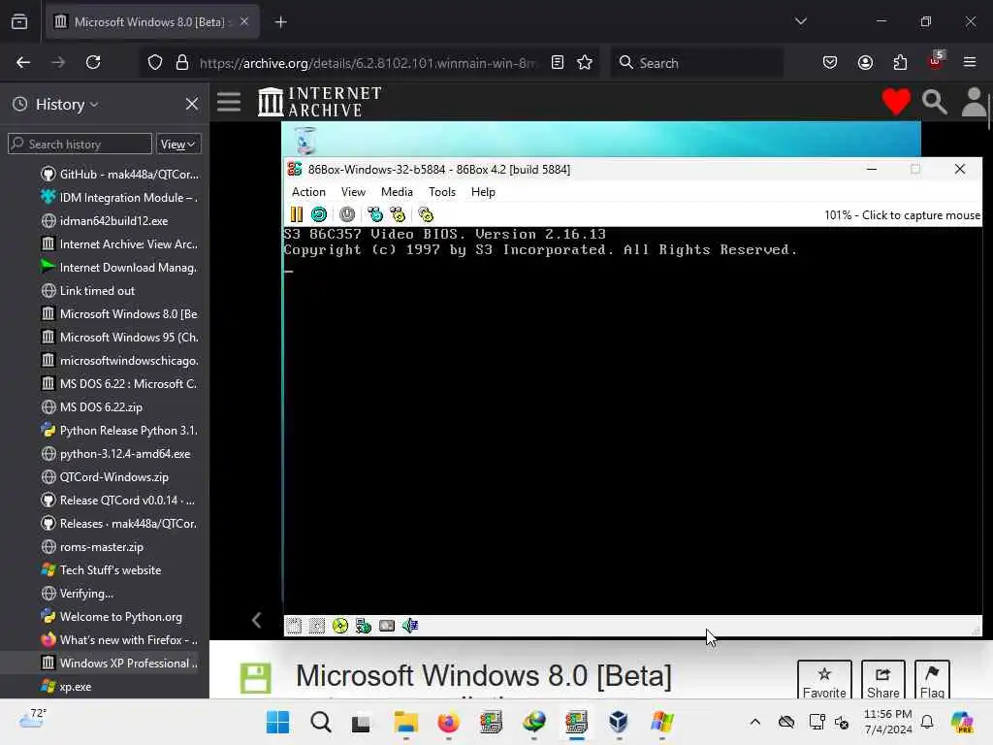Click the Internet Archive logo
Image resolution: width=993 pixels, height=745 pixels.
click(320, 101)
